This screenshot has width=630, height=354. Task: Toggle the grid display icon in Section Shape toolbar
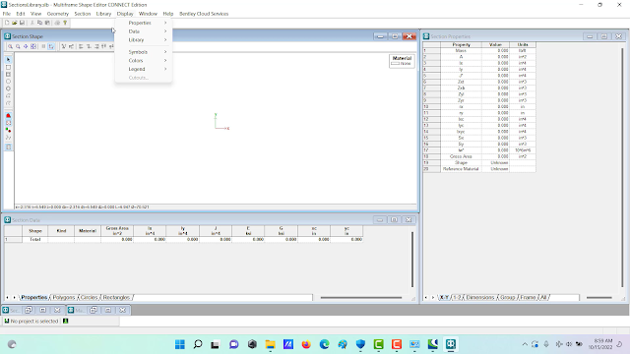(43, 46)
